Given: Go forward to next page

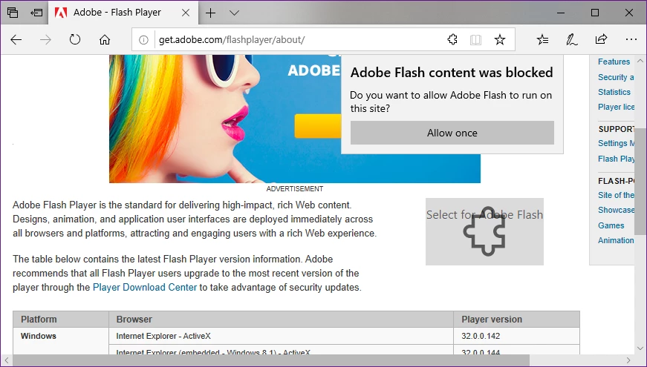Looking at the screenshot, I should click(x=45, y=39).
